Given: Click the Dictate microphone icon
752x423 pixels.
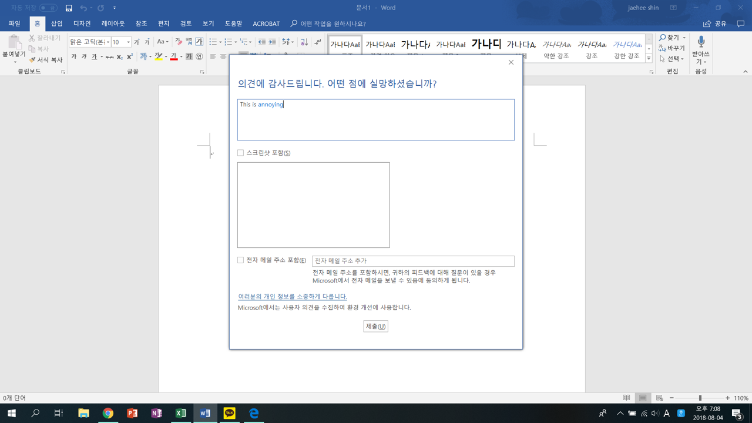Looking at the screenshot, I should (x=701, y=42).
